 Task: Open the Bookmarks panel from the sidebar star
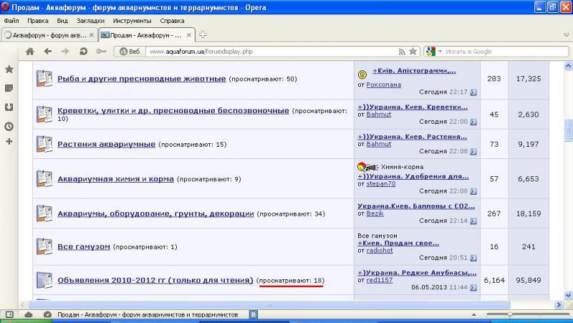coord(9,69)
